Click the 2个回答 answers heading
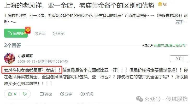The height and width of the screenshot is (107, 194). [13, 45]
